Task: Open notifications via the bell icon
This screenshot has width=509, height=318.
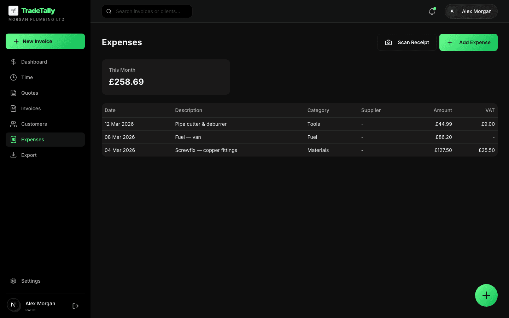Action: point(432,11)
